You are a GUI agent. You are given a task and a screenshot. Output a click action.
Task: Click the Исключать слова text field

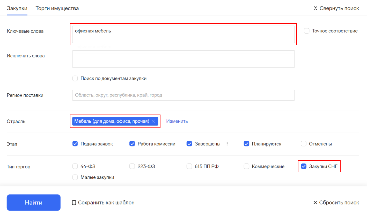(x=183, y=59)
